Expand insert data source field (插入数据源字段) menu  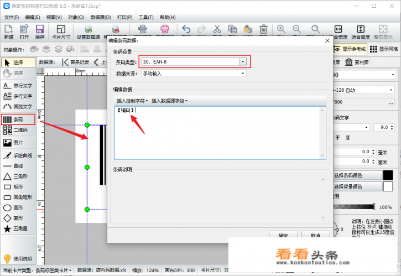click(x=170, y=101)
